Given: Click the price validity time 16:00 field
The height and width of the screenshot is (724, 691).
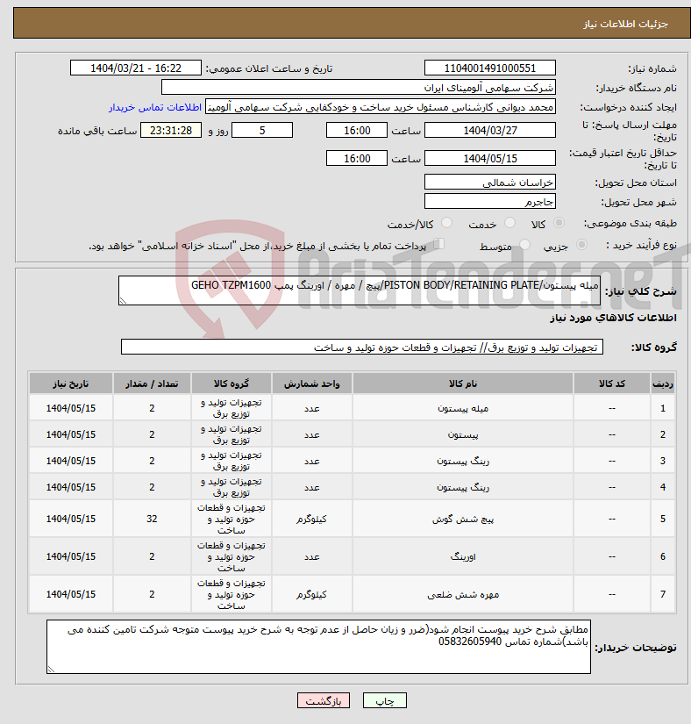Looking at the screenshot, I should point(357,158).
